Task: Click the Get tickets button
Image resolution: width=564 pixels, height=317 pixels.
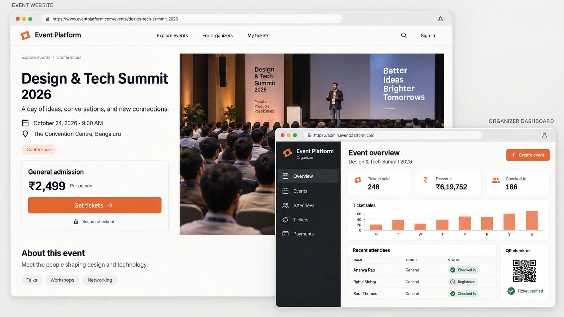Action: click(95, 205)
